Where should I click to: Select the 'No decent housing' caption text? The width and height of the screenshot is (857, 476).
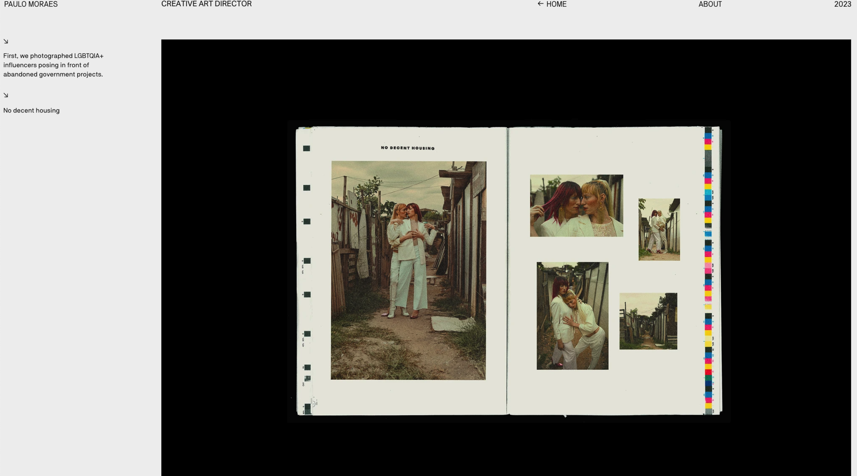point(31,110)
